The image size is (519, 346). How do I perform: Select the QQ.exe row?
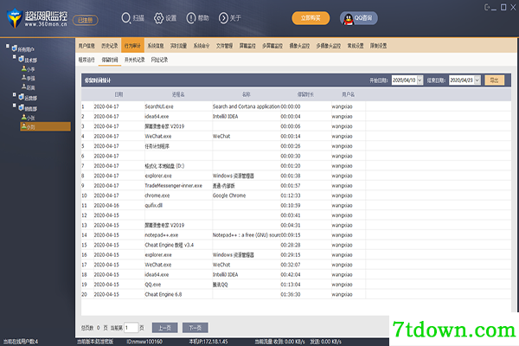pyautogui.click(x=296, y=285)
